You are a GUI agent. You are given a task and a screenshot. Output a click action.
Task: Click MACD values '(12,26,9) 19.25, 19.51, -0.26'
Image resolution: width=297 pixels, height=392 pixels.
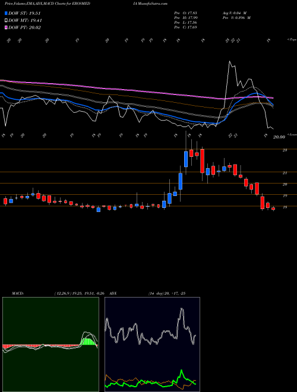tap(81, 293)
